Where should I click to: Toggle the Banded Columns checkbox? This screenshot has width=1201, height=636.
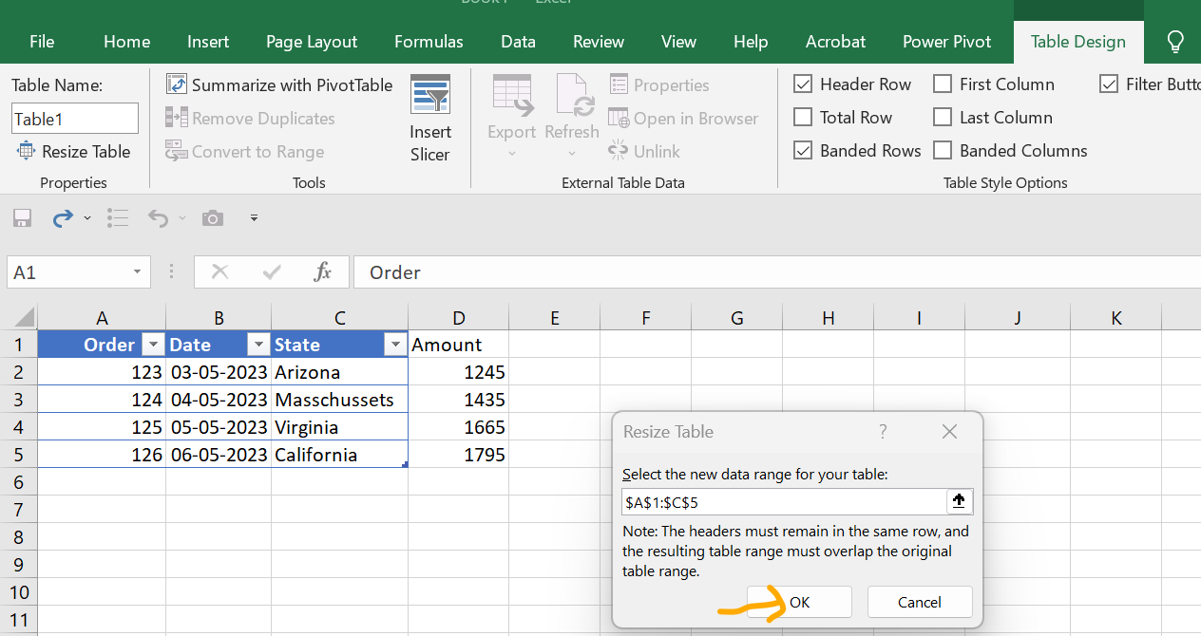click(x=943, y=151)
